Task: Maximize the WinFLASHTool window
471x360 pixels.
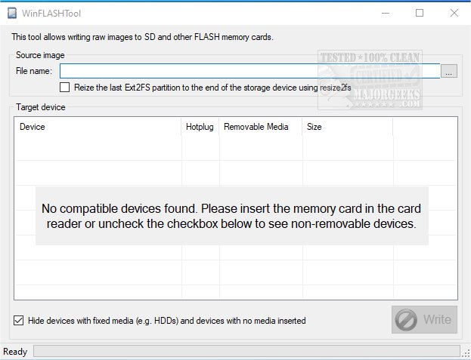Action: point(420,13)
